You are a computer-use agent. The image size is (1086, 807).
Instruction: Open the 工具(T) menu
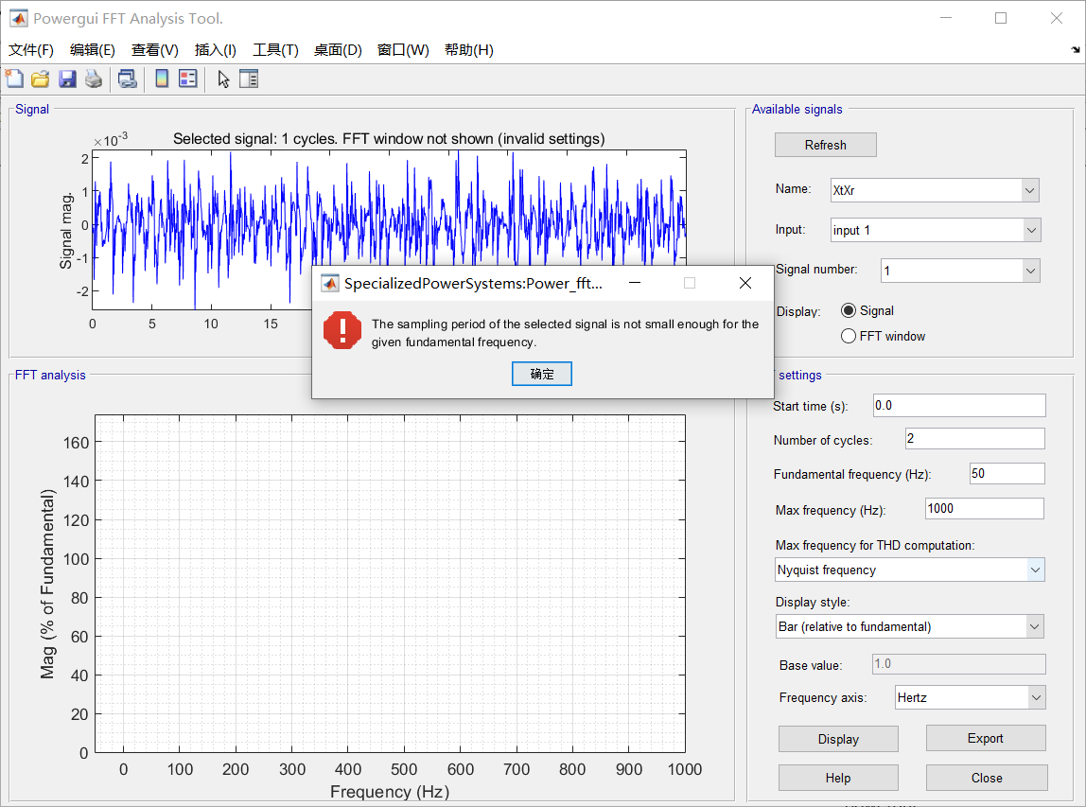point(275,50)
